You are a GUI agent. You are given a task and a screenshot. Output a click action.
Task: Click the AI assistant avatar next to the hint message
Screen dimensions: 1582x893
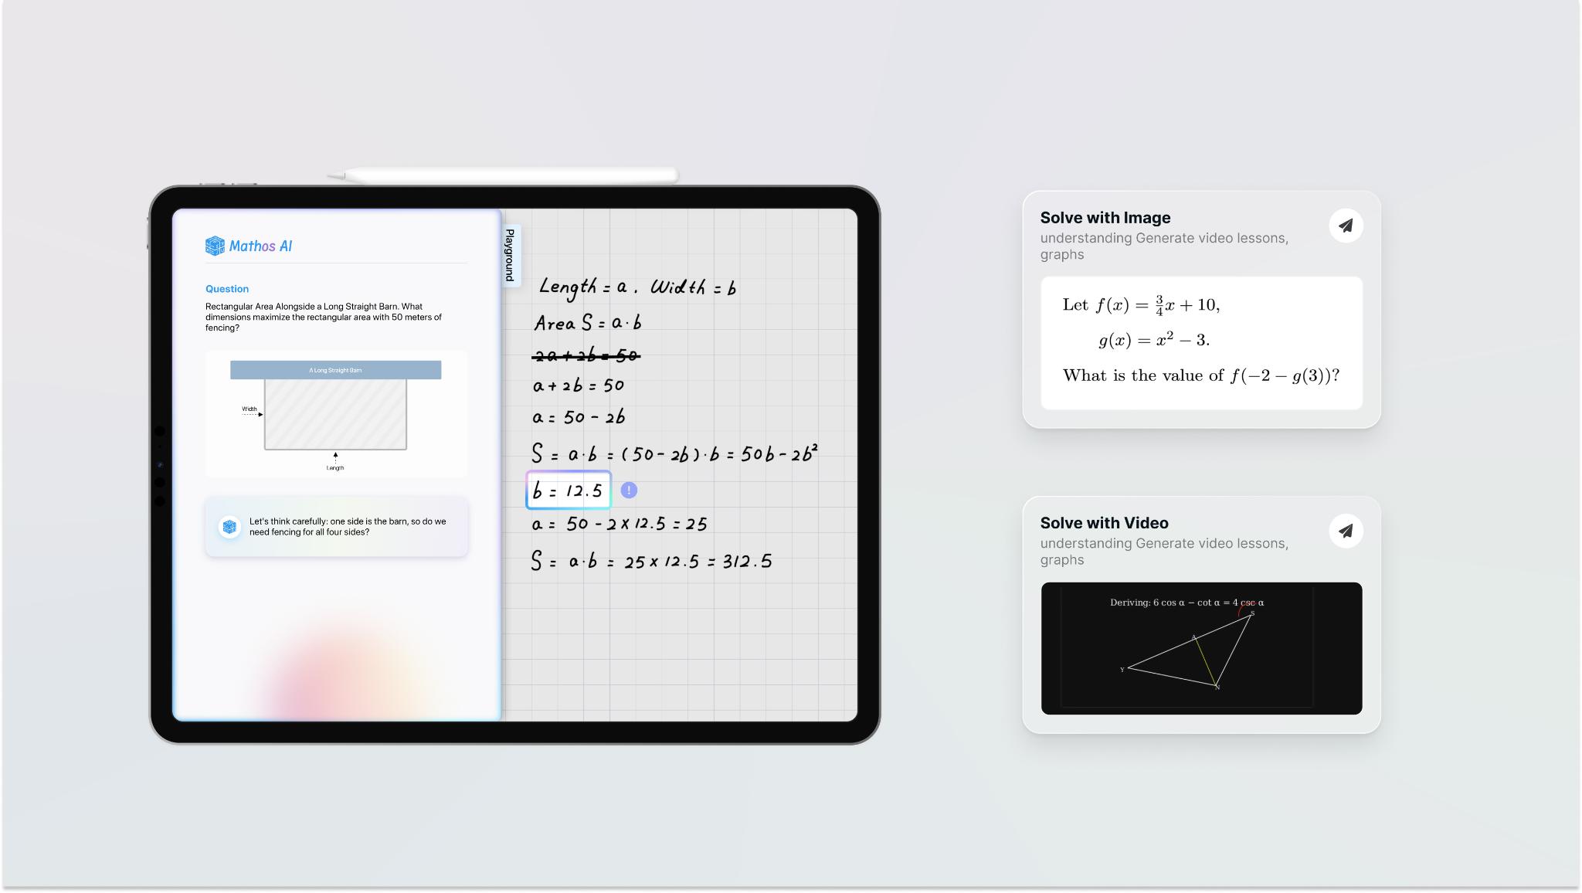(x=230, y=526)
